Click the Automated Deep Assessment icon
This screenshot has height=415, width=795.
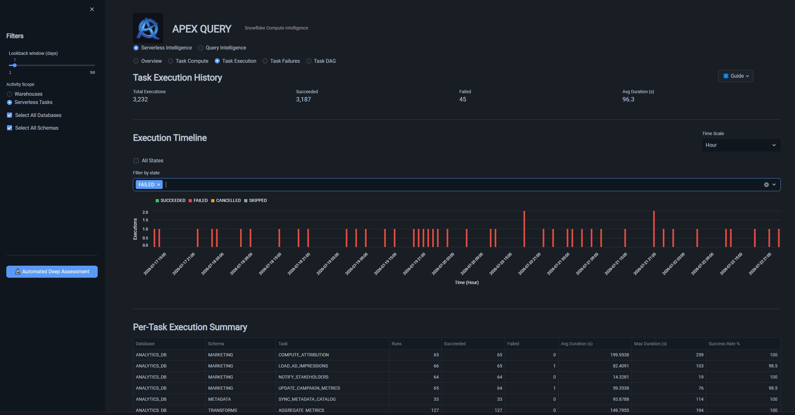coord(18,272)
